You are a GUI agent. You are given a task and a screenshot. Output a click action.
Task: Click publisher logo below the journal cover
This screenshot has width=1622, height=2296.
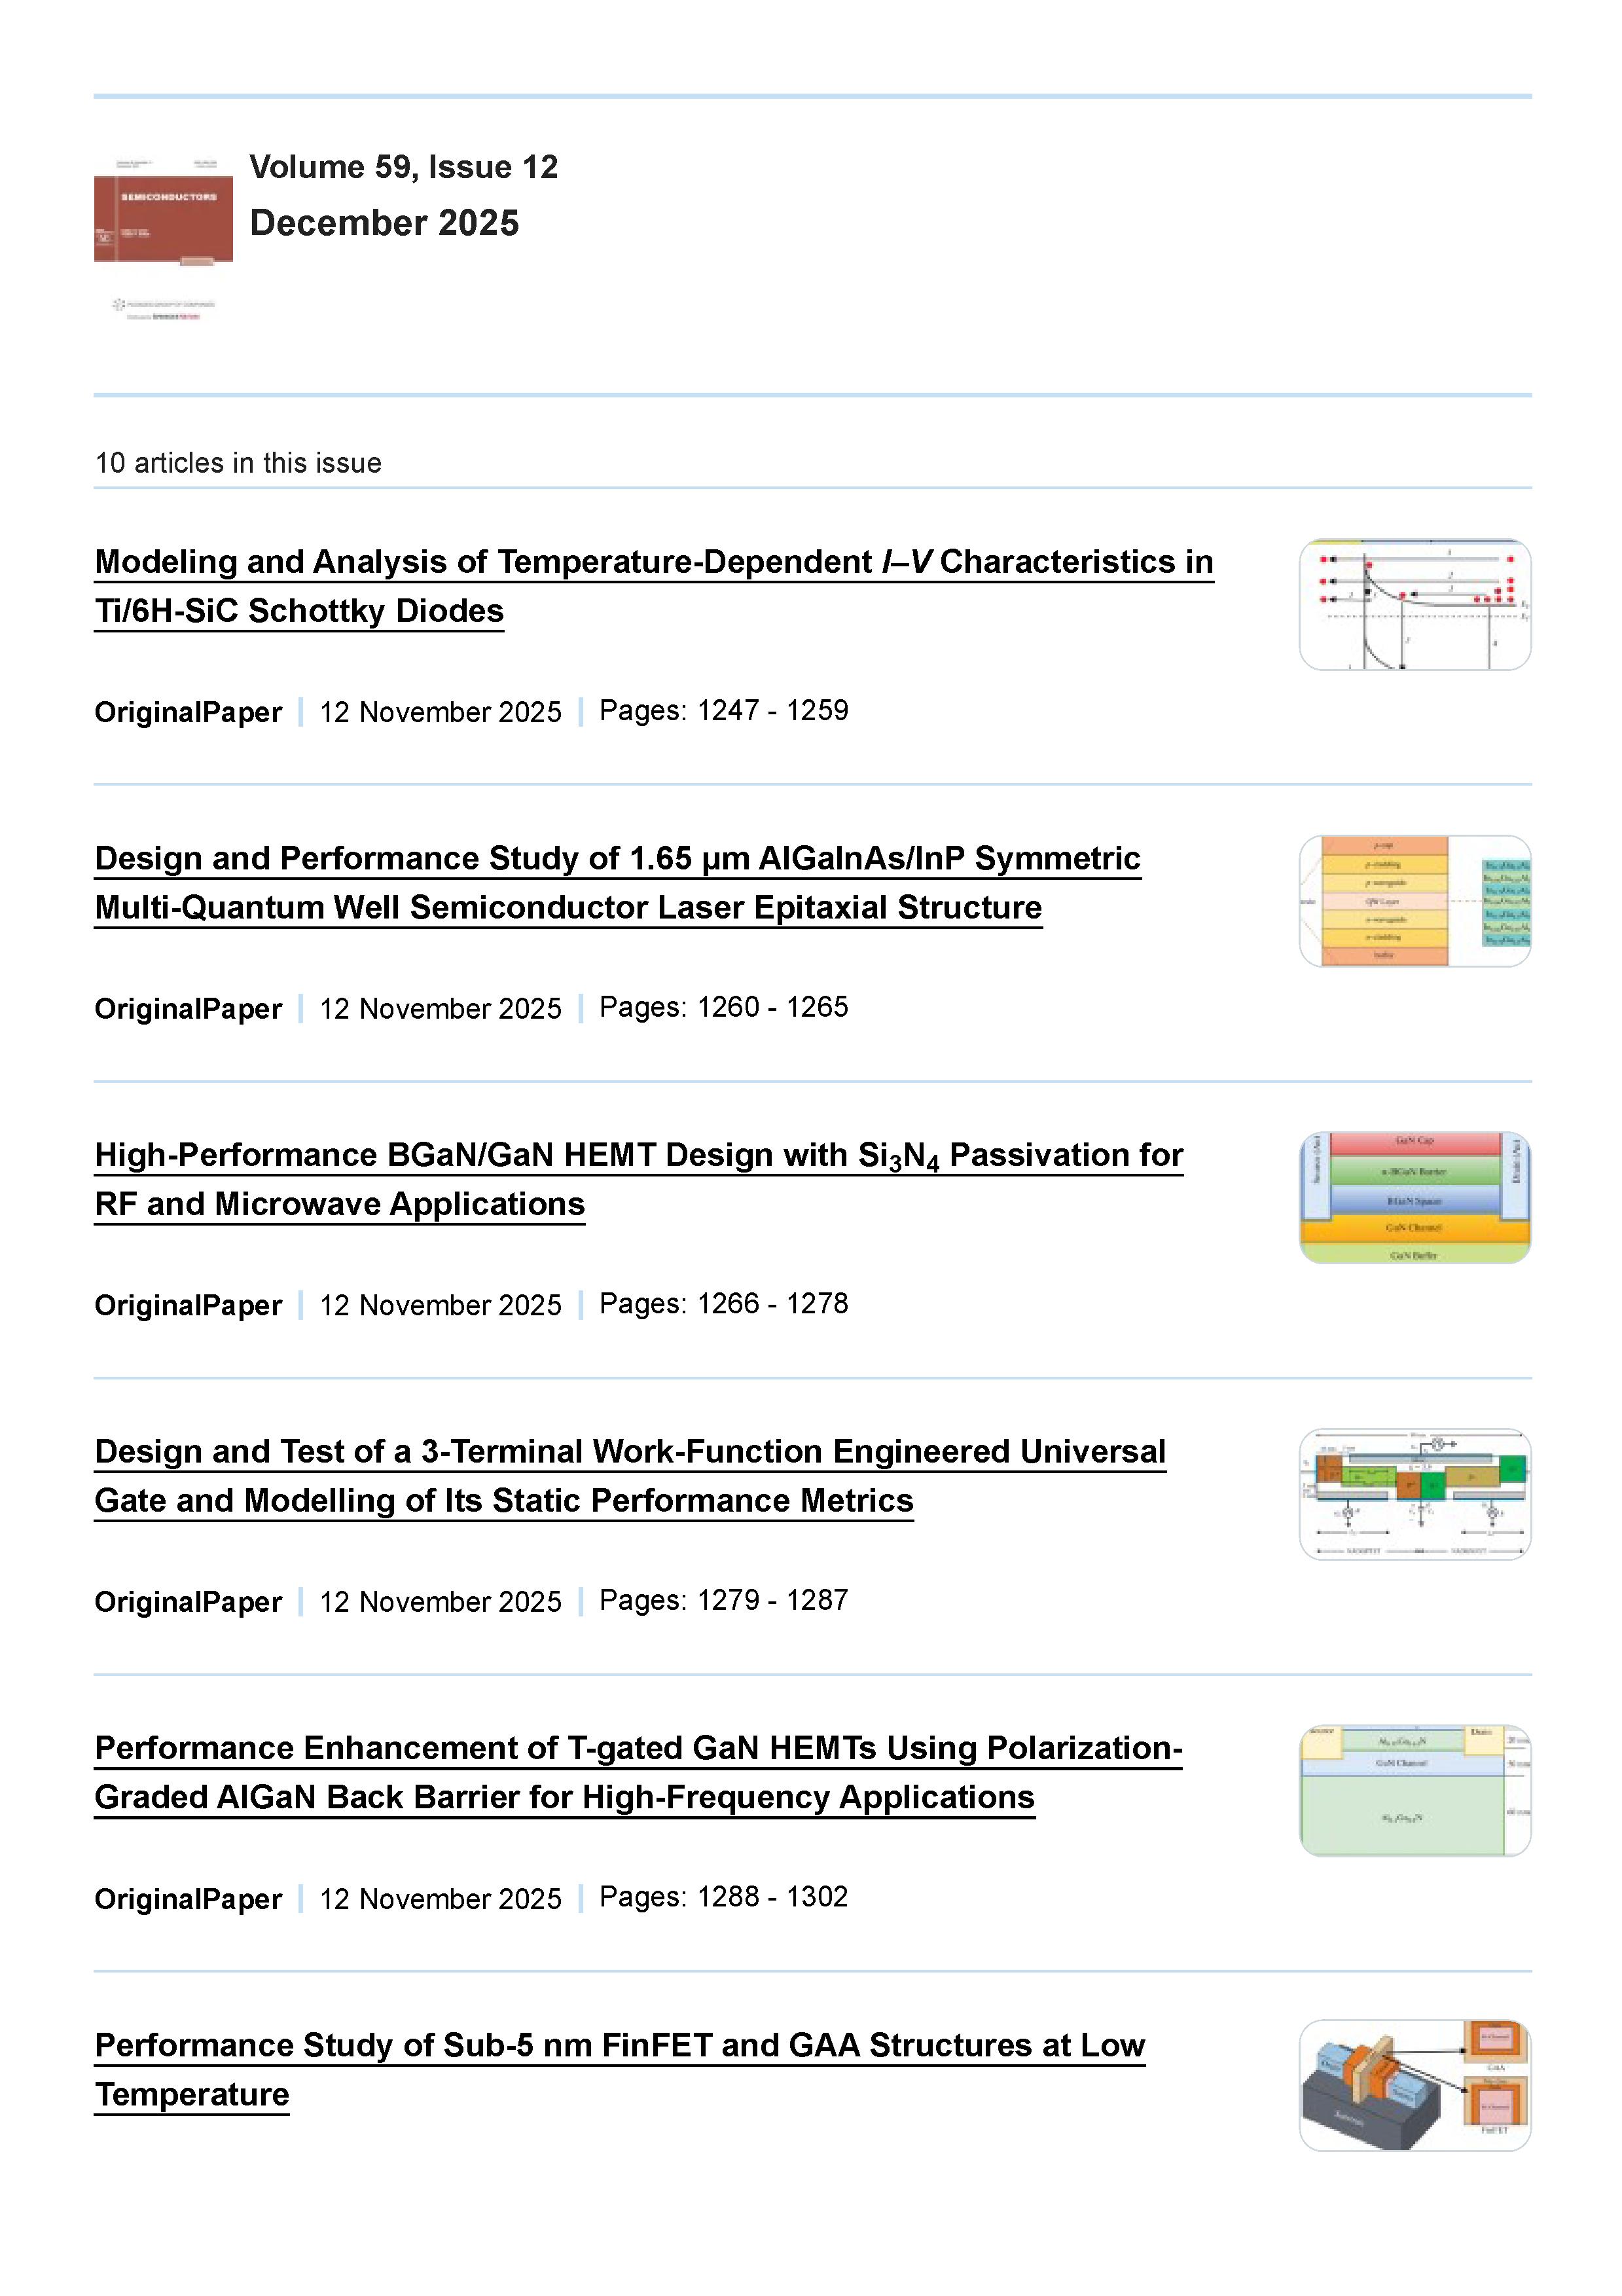click(163, 309)
